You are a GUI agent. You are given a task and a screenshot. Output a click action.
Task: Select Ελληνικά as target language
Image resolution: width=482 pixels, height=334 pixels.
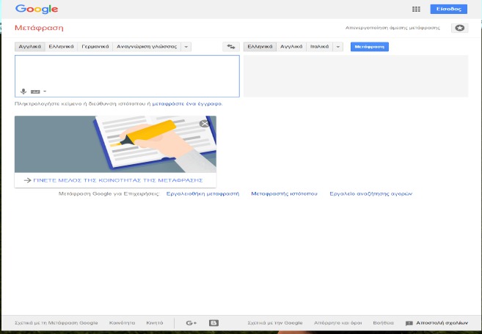[x=260, y=47]
